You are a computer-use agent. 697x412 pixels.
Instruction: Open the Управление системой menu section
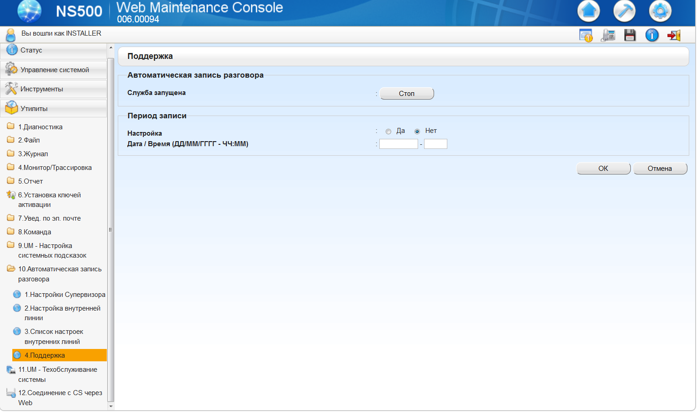[53, 70]
